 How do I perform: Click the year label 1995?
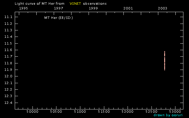(24, 8)
